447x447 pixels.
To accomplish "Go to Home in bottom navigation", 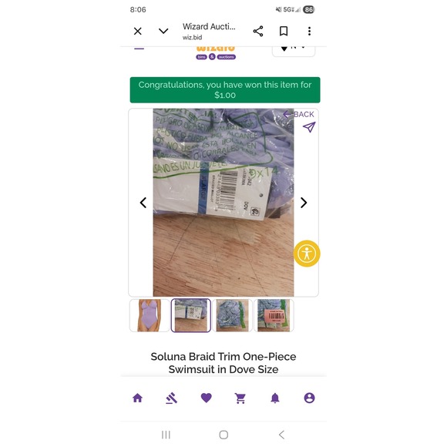I will tap(137, 398).
